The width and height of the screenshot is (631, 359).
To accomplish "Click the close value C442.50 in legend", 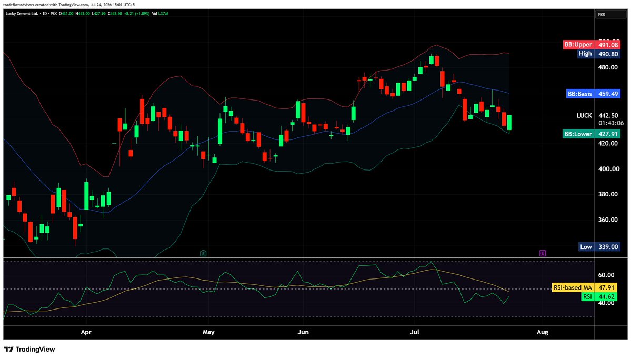I will (115, 13).
